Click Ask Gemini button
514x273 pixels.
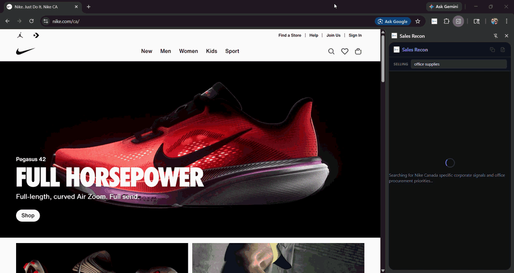tap(444, 6)
